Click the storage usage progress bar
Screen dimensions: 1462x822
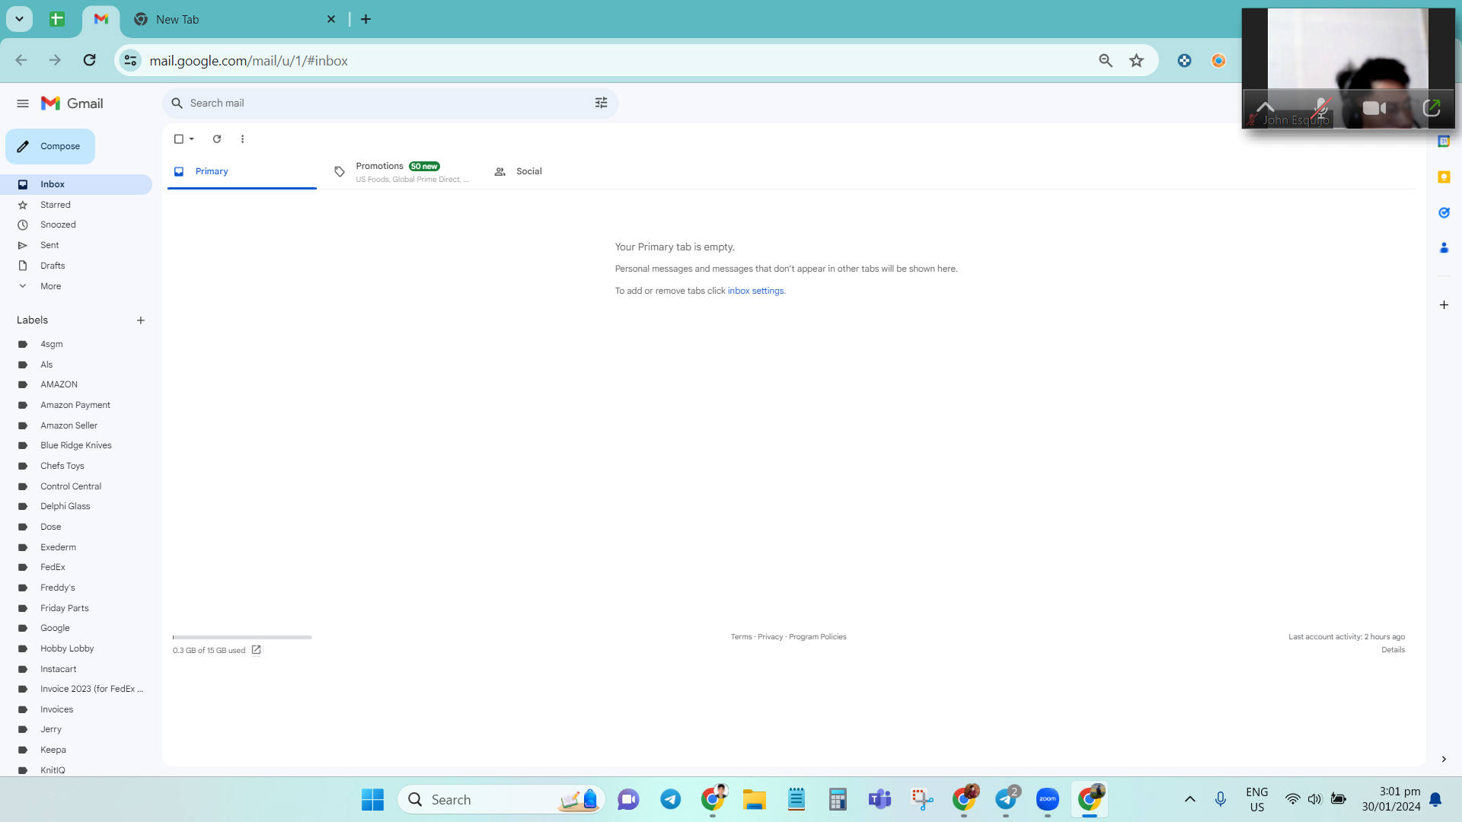click(242, 637)
